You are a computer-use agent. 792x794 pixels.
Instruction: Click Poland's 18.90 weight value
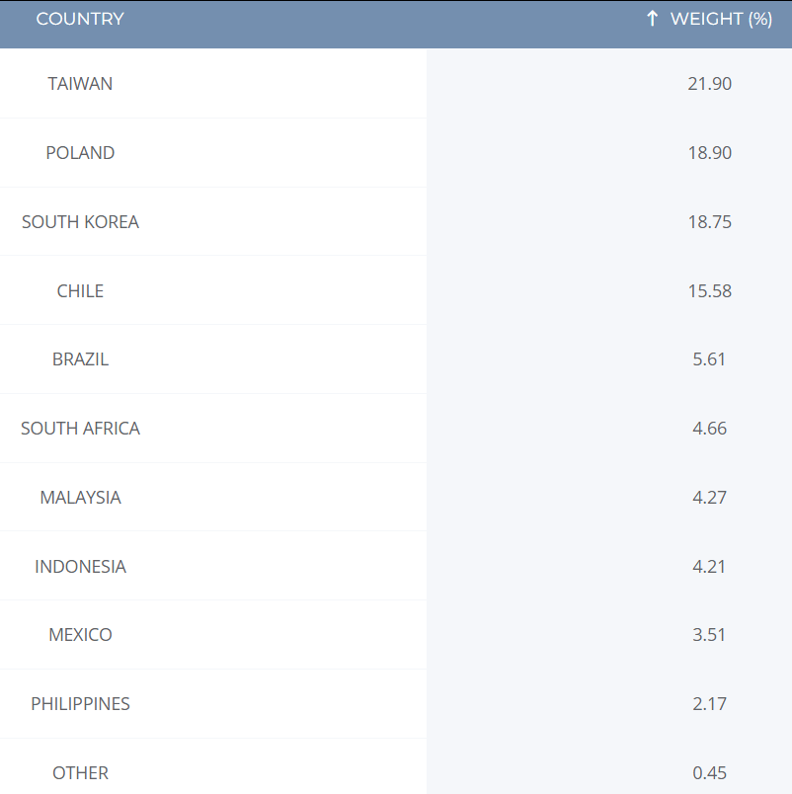pyautogui.click(x=709, y=152)
